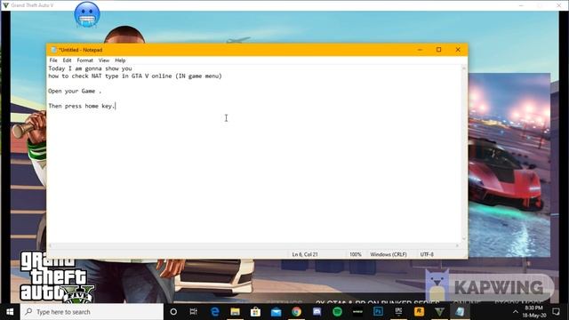The height and width of the screenshot is (320, 569).
Task: Click the Grand Theft Auto V window icon
Action: tap(5, 5)
